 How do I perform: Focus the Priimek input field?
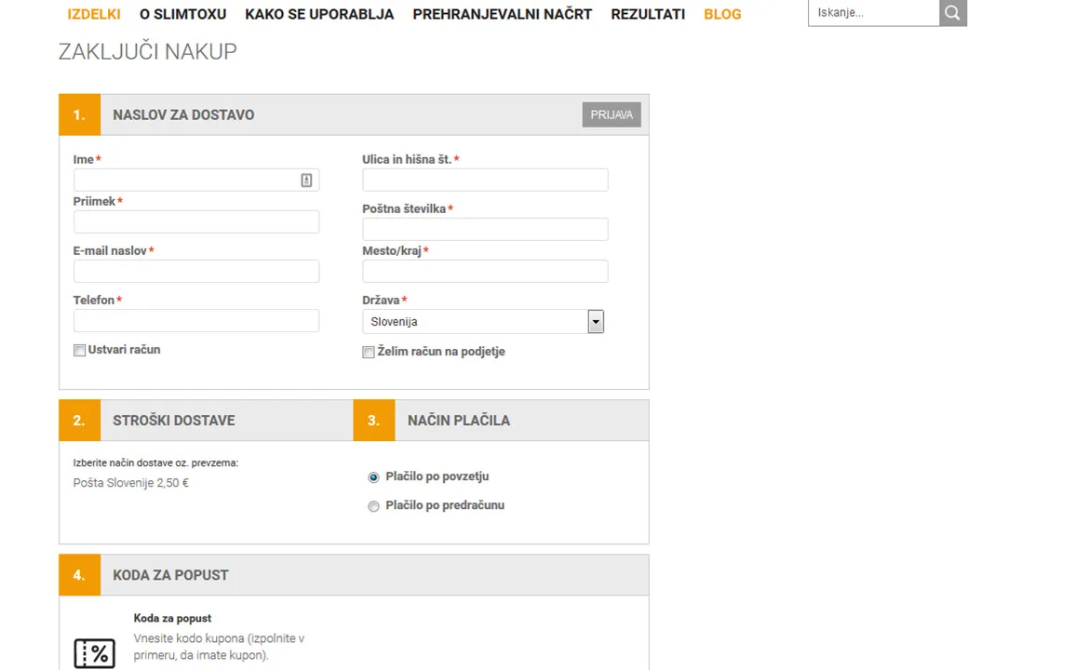click(195, 222)
